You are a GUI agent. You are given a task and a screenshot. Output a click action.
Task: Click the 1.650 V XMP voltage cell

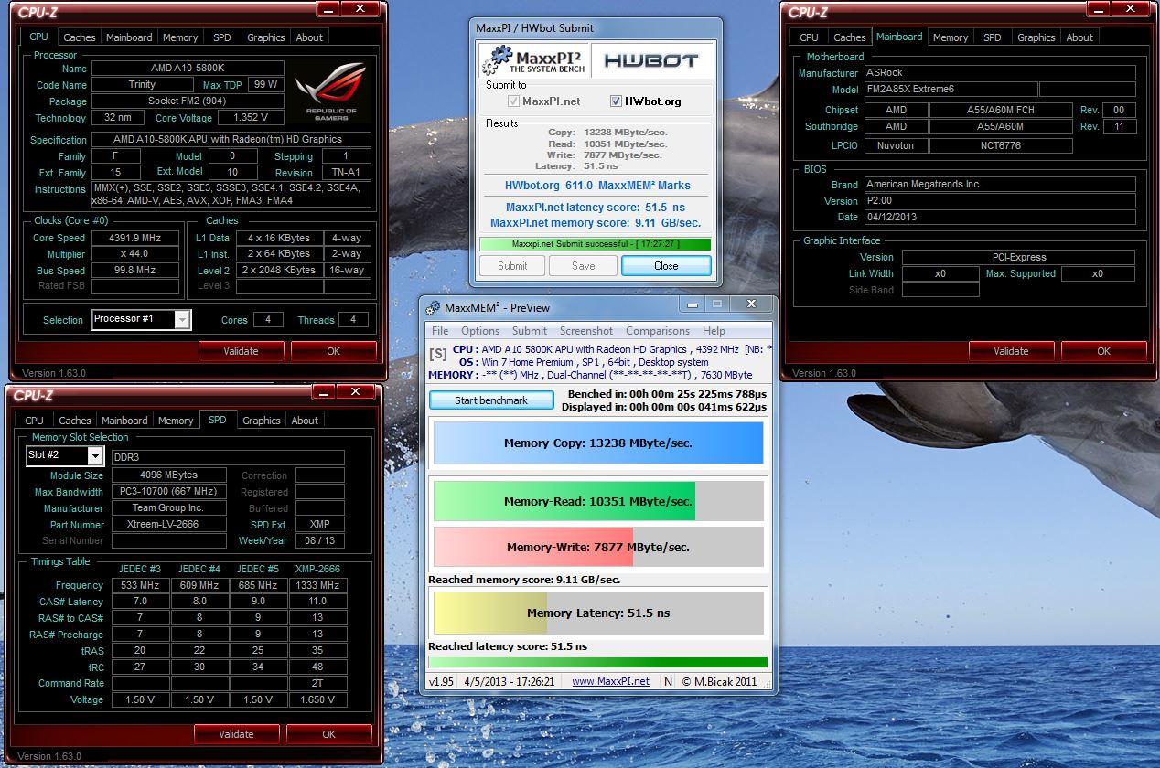[317, 699]
